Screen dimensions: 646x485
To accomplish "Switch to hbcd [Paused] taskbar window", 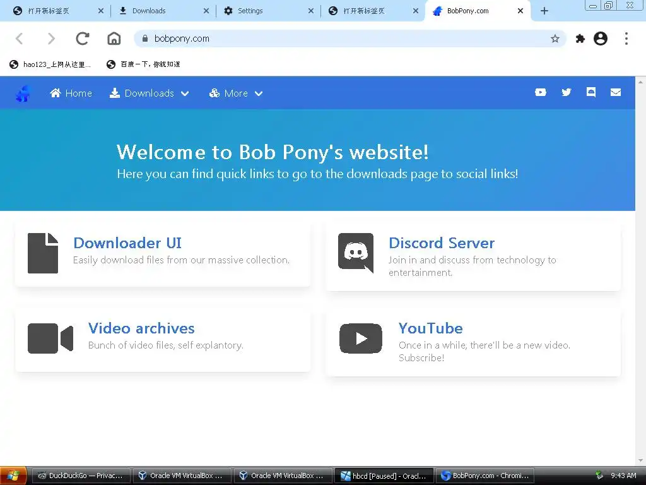I will click(384, 476).
